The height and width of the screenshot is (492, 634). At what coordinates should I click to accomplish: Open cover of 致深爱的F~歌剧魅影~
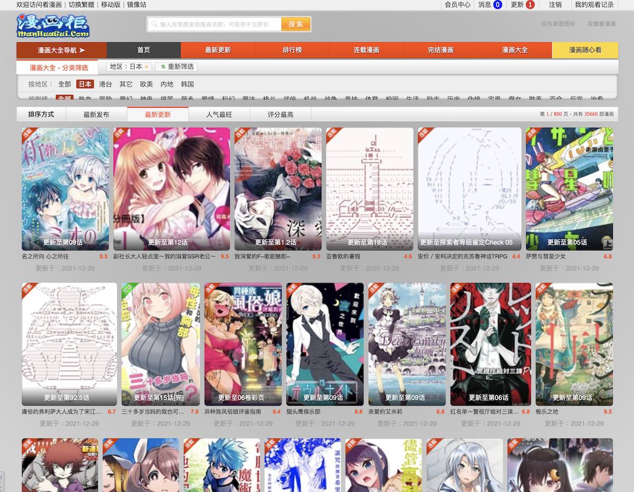click(278, 189)
